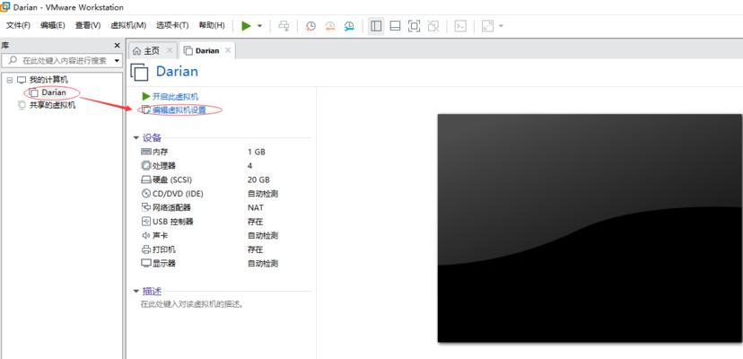Click the CD/DVD (IDE) row's 自动检测 value
Image resolution: width=743 pixels, height=359 pixels.
tap(263, 194)
